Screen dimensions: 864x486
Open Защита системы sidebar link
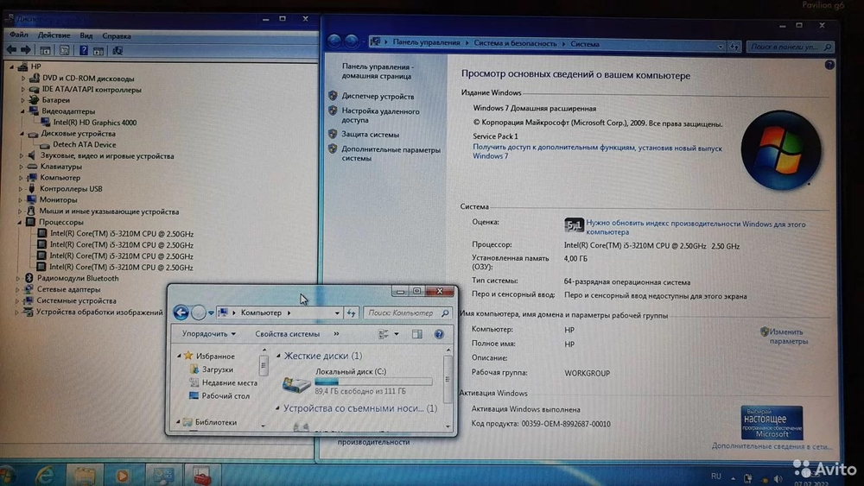370,135
